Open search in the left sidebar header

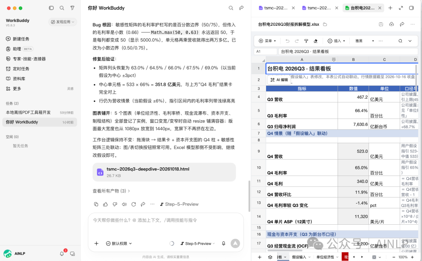coord(62,8)
